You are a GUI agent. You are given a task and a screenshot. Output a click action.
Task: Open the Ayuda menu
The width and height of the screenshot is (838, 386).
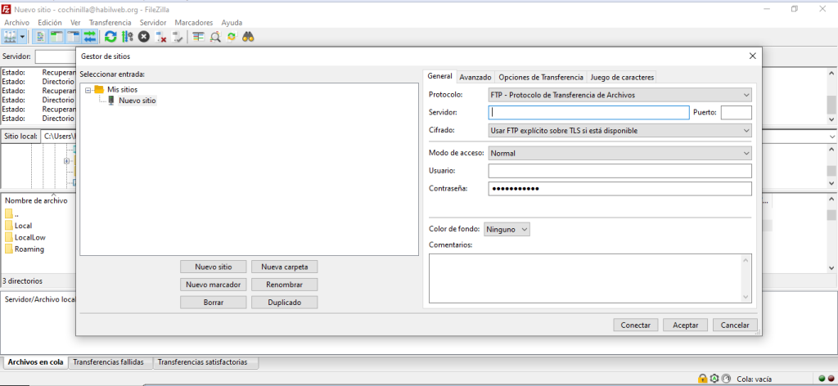point(232,22)
